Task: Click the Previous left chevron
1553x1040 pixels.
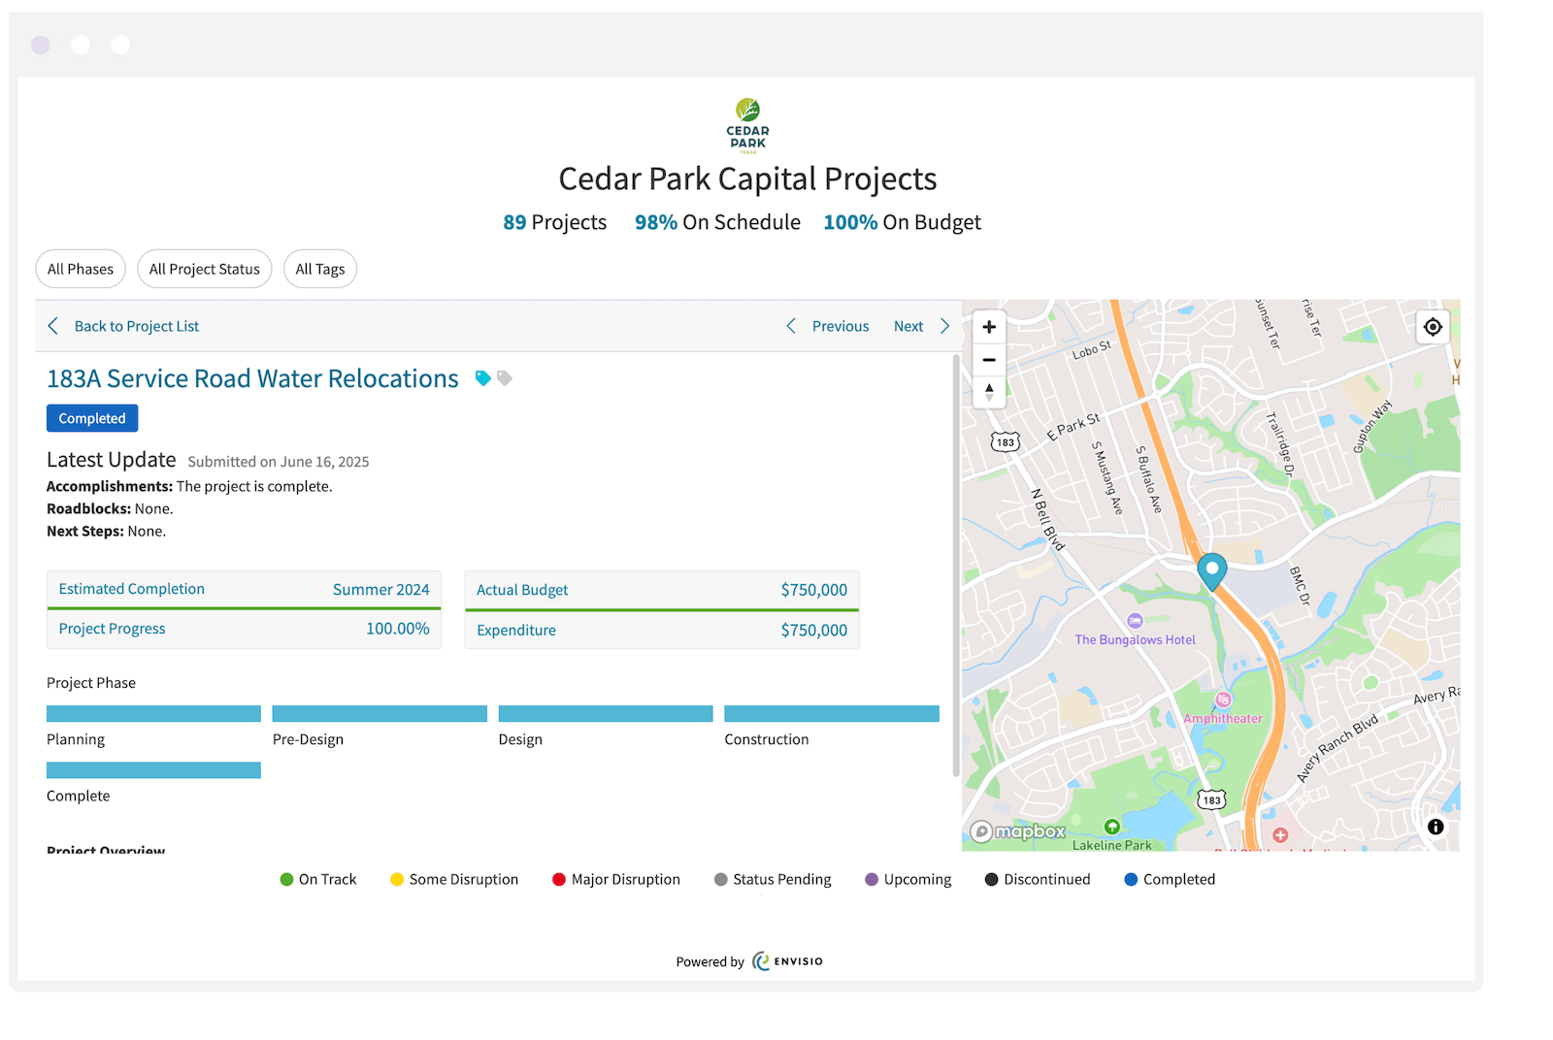Action: (x=790, y=326)
